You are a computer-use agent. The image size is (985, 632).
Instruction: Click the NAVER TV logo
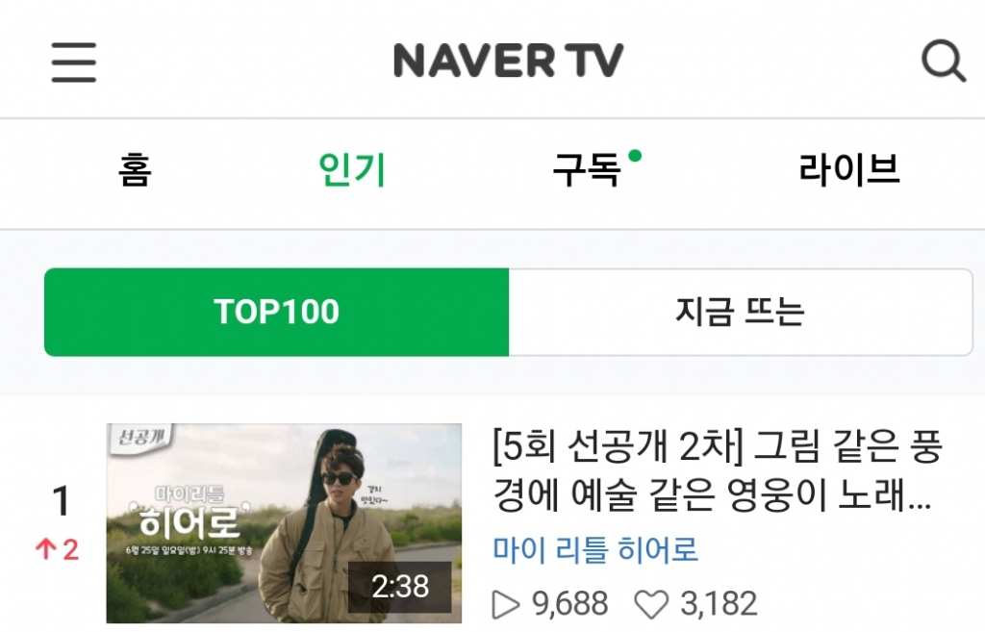click(x=508, y=61)
